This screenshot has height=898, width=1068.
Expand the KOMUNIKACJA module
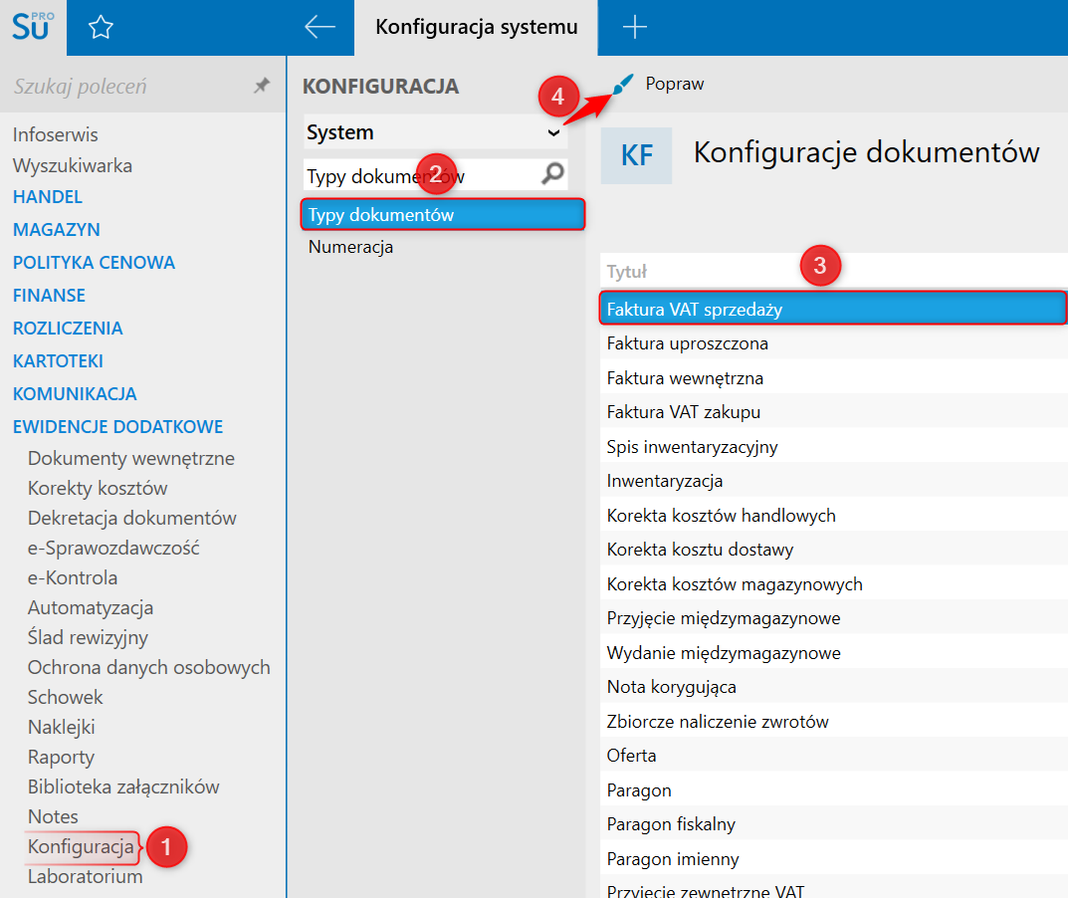[75, 394]
